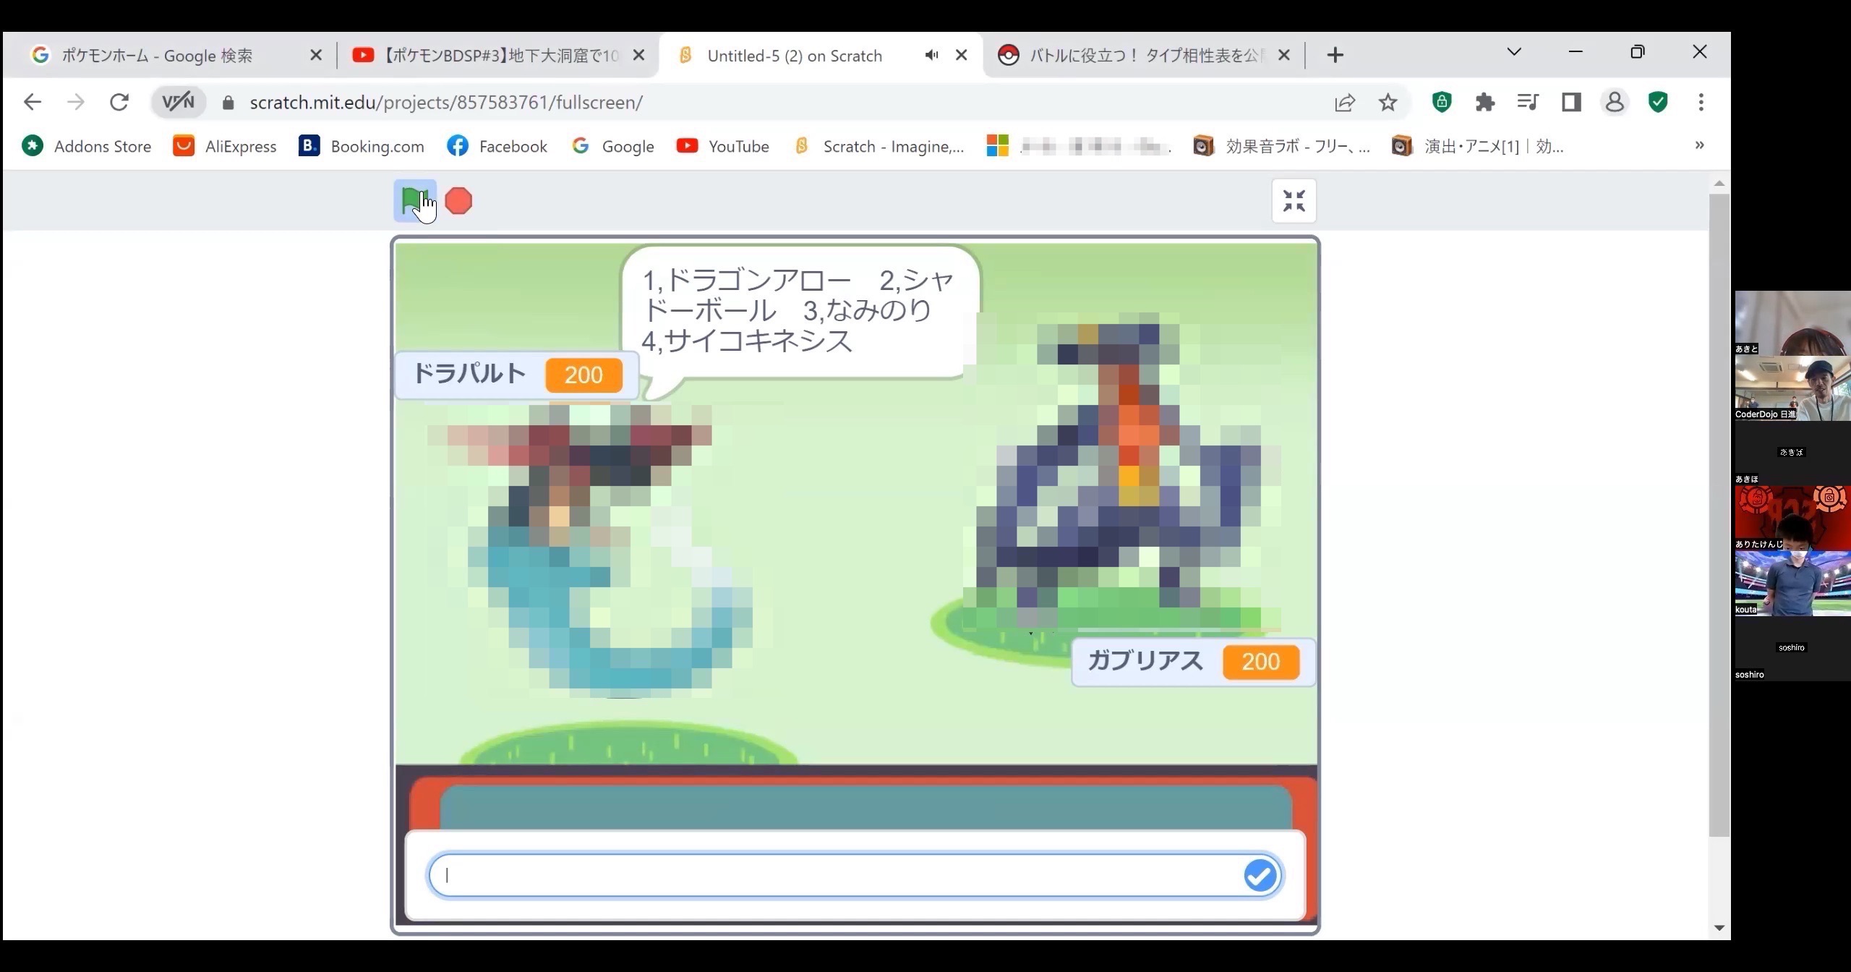Open the media controls icon
The image size is (1851, 972).
pos(1528,102)
